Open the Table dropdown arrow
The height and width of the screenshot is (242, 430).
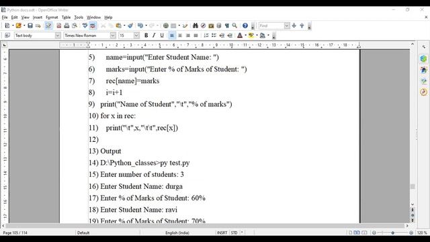point(179,26)
